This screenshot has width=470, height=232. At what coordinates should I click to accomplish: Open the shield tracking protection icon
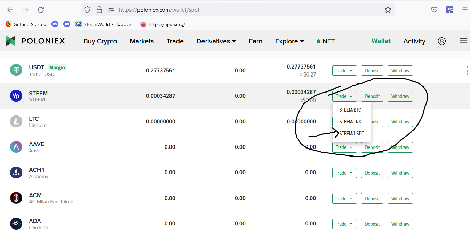[88, 10]
